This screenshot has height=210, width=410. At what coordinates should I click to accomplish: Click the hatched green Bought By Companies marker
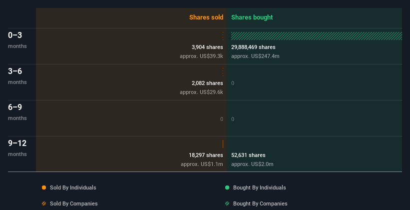pos(227,203)
